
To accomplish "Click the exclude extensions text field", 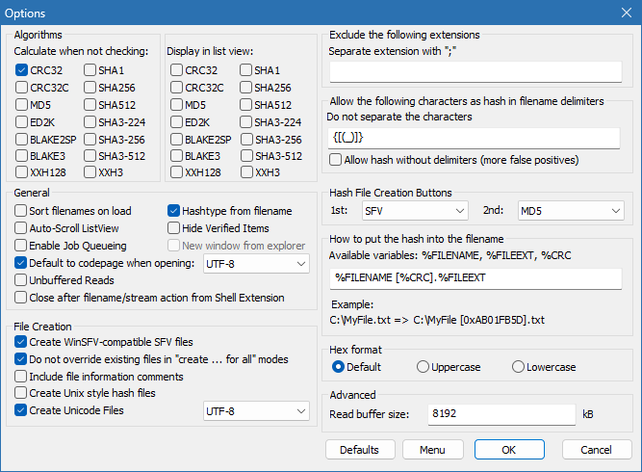I will tap(475, 71).
